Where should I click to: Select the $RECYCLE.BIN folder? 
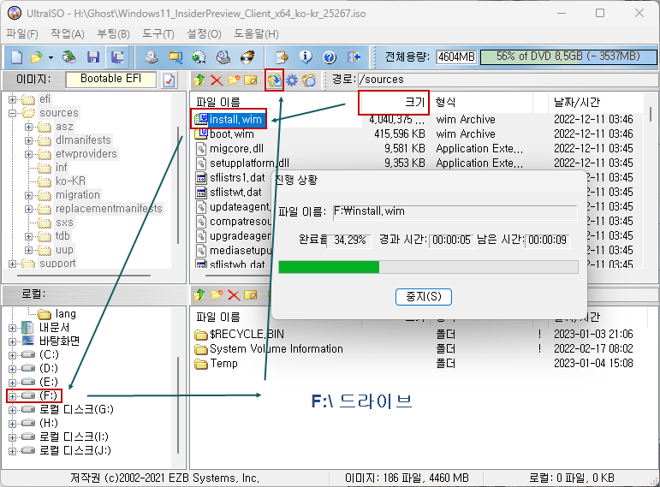[x=247, y=334]
